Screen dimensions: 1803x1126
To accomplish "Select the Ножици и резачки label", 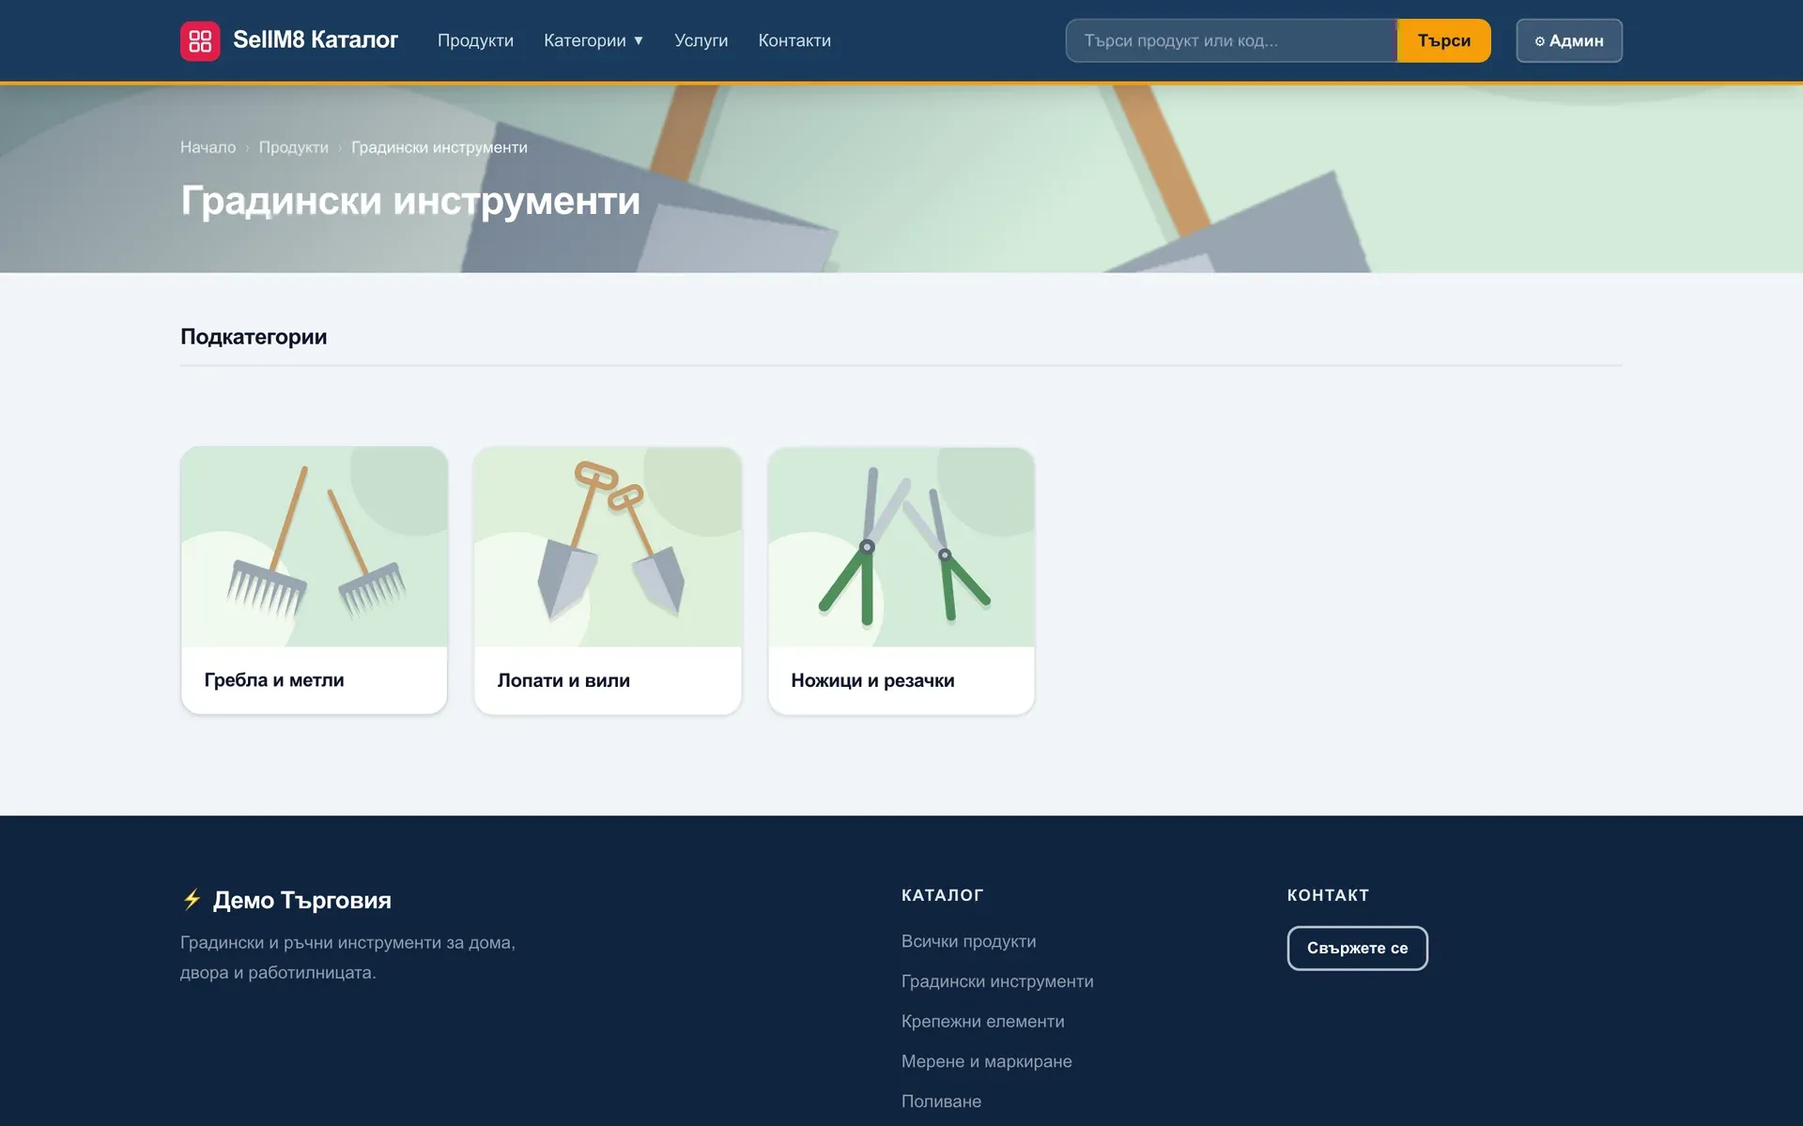I will click(x=872, y=680).
